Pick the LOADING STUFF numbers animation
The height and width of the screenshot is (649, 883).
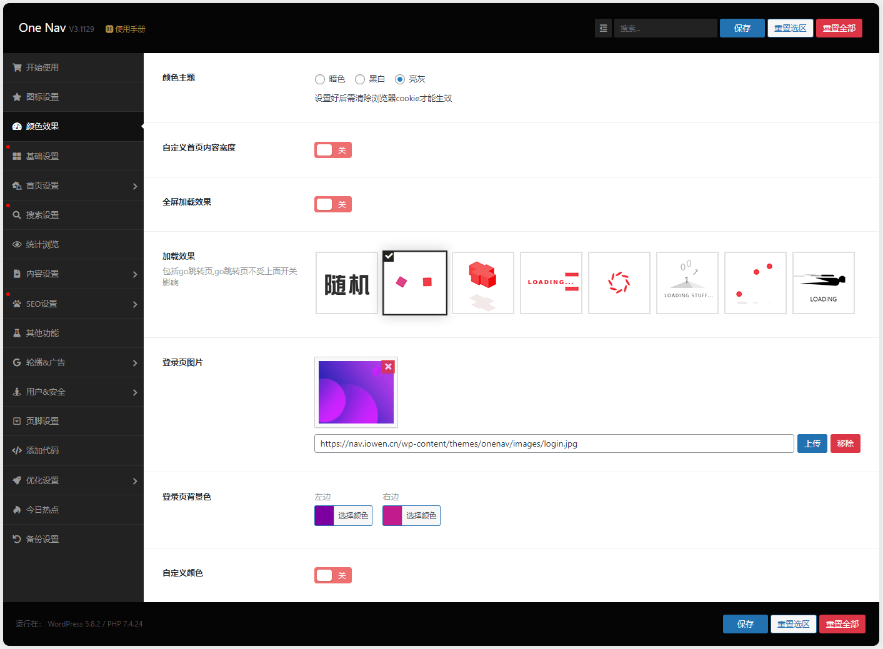(x=687, y=283)
